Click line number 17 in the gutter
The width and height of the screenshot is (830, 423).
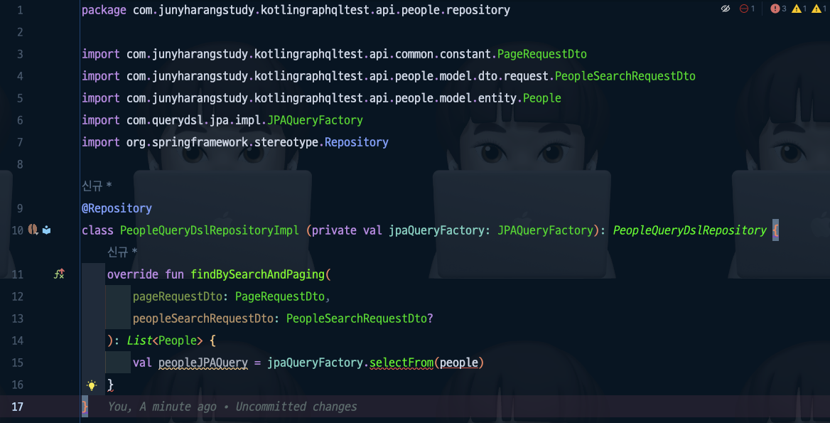pos(18,407)
